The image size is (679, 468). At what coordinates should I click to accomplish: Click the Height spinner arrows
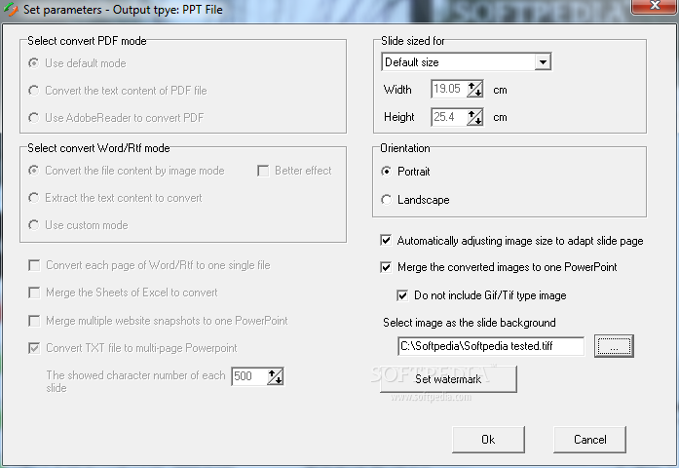coord(475,117)
